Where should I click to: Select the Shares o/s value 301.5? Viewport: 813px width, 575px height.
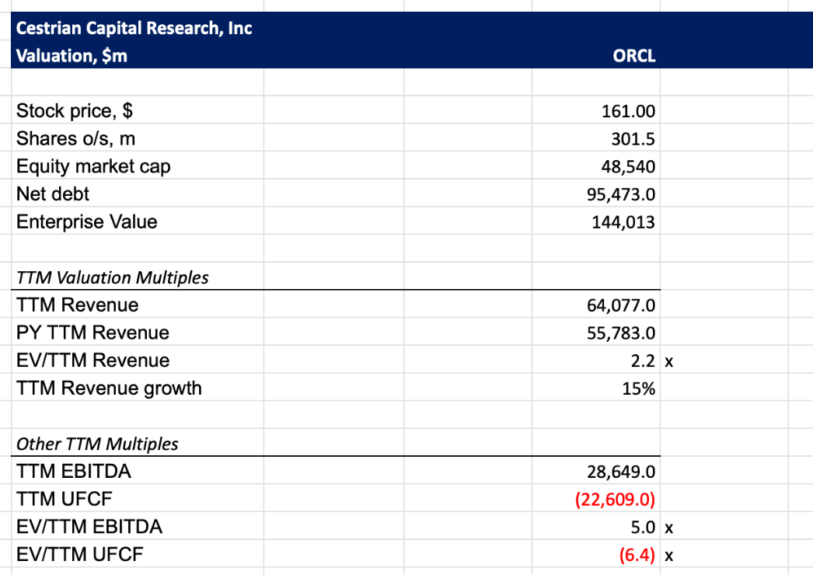click(x=633, y=139)
